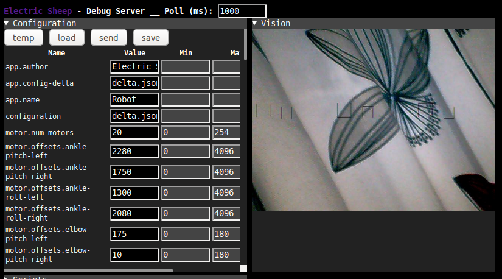Edit elbow-pitch-right offset value 10
Viewport: 502px width, 279px height.
pos(134,255)
